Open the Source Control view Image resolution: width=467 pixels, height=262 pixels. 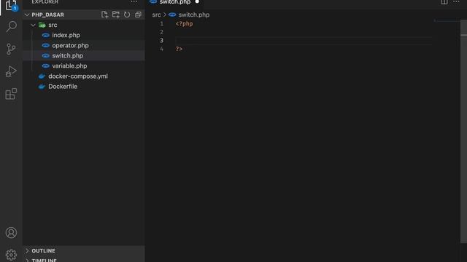click(11, 49)
